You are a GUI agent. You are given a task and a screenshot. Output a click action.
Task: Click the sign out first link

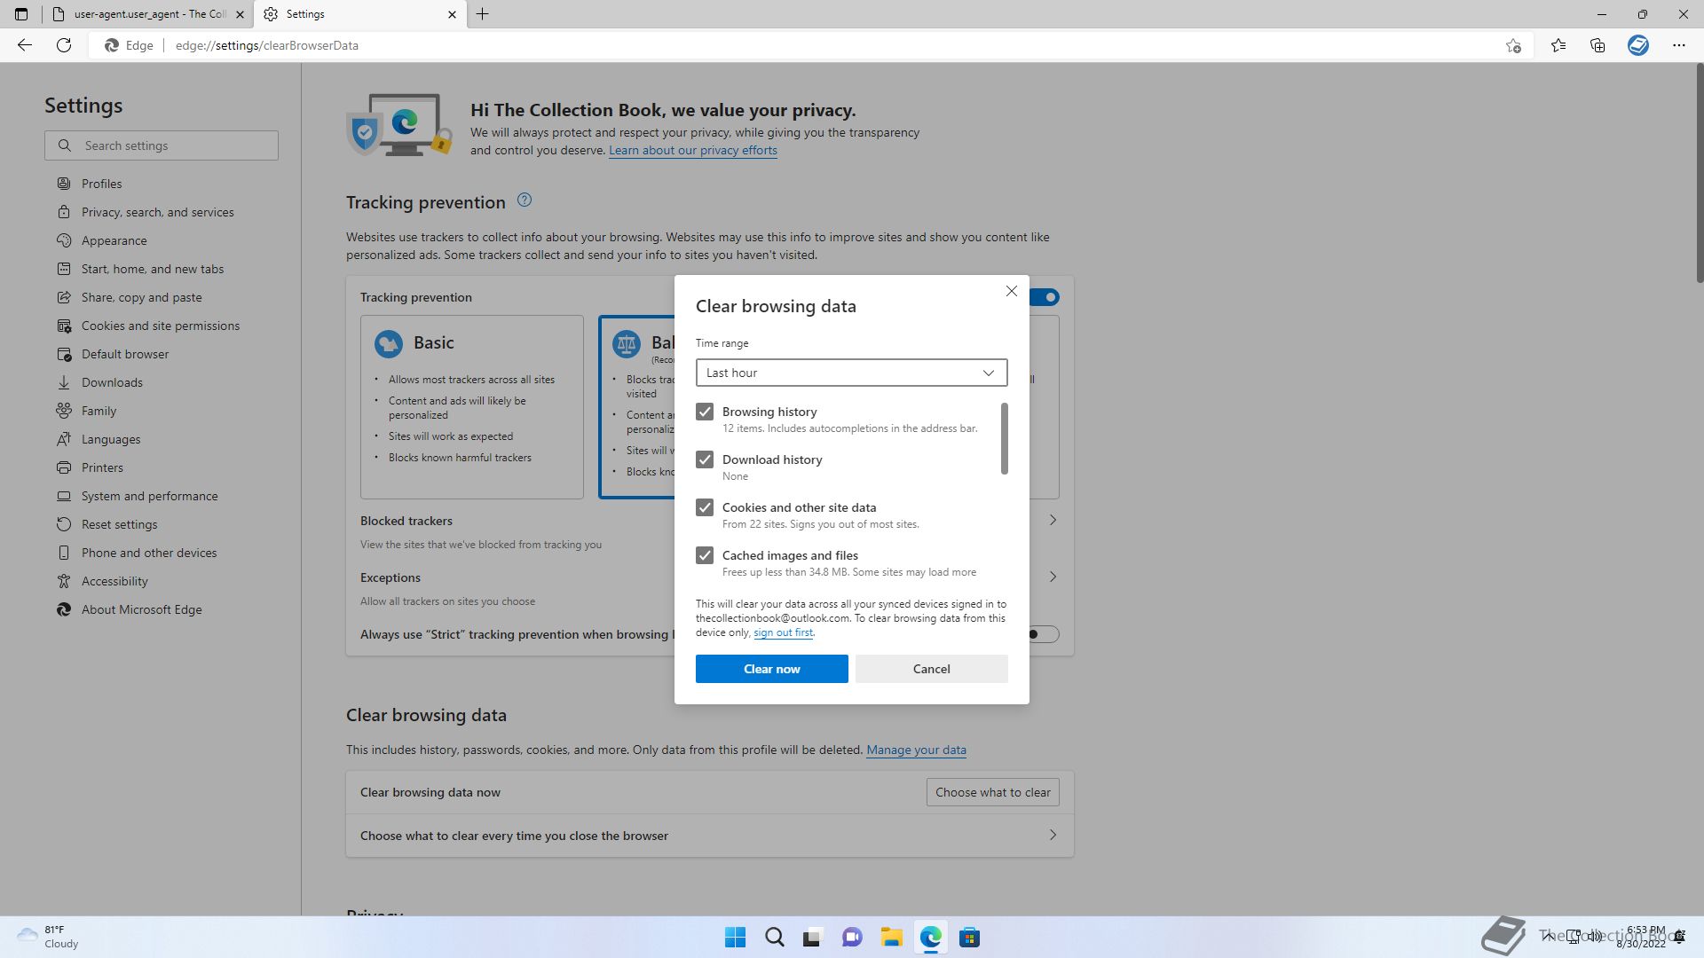tap(783, 632)
